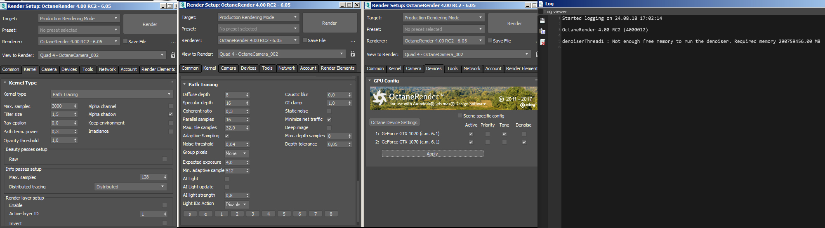Click the Max. samples 3000 spinner arrows

[x=75, y=106]
